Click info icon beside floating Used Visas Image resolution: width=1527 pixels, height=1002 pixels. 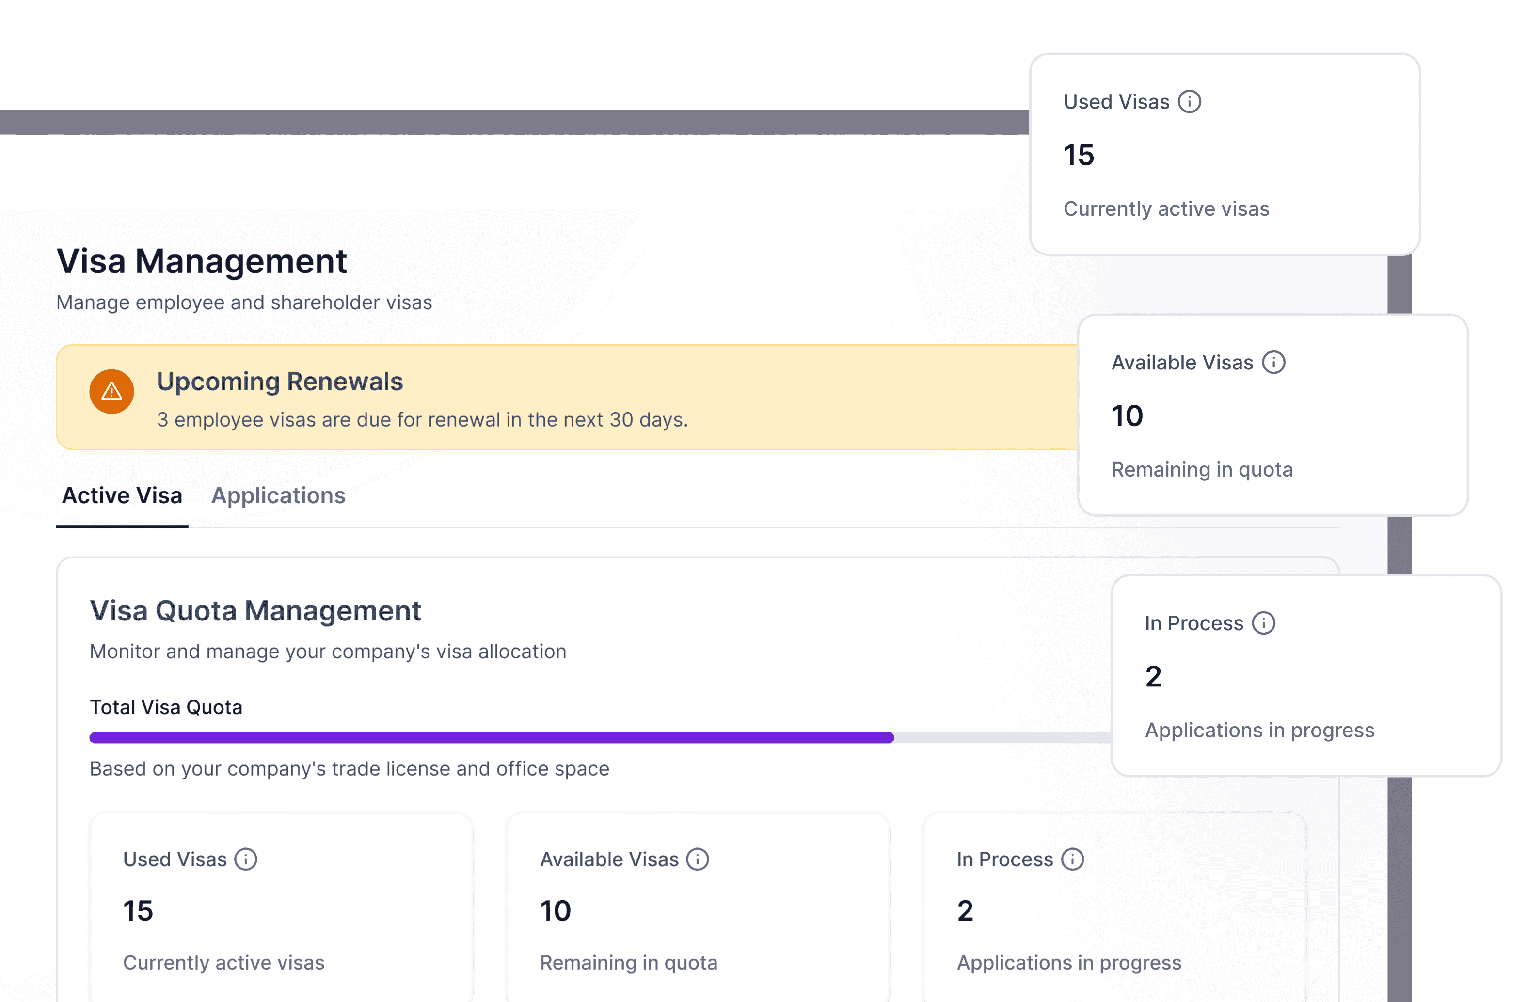(x=1189, y=101)
